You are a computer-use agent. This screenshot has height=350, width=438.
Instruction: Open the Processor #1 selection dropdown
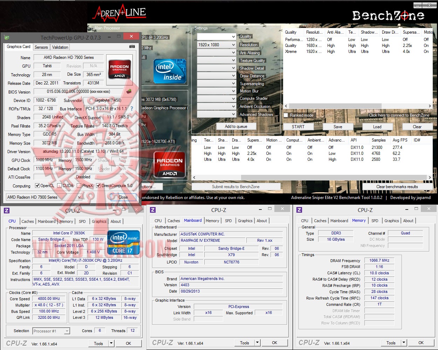pos(51,331)
